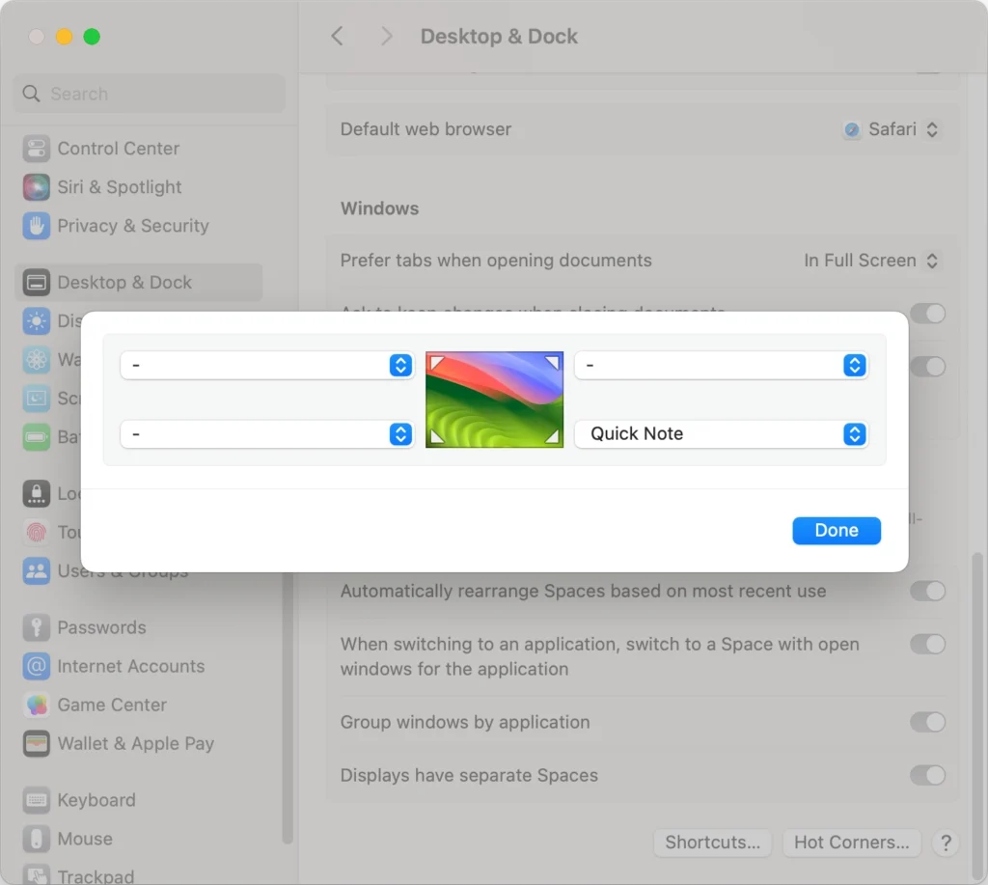Click the Wallpaper flower icon in sidebar
The width and height of the screenshot is (988, 885).
[x=36, y=359]
